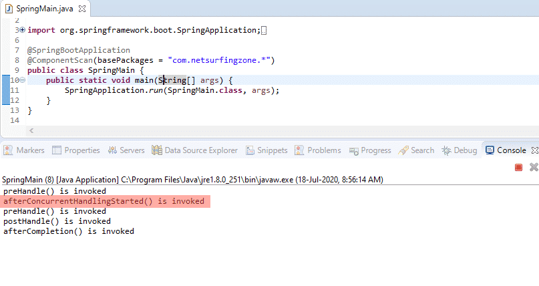Image resolution: width=539 pixels, height=286 pixels.
Task: Open the Progress view tab
Action: [369, 150]
